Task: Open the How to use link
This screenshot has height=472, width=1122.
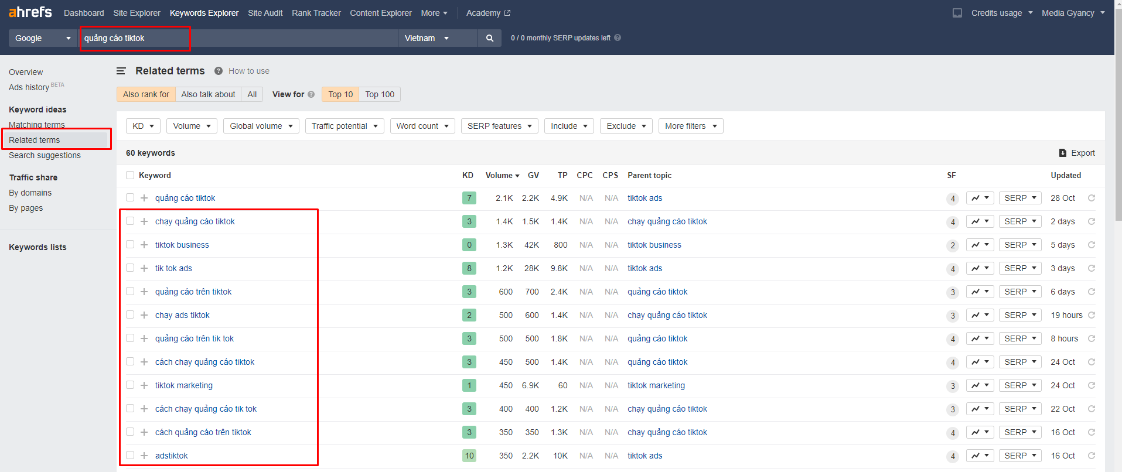Action: tap(249, 71)
